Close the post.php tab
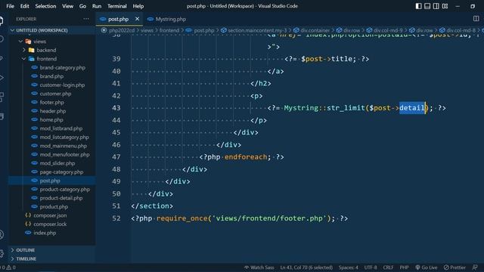 pyautogui.click(x=137, y=19)
